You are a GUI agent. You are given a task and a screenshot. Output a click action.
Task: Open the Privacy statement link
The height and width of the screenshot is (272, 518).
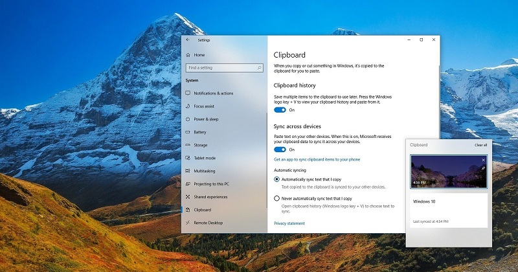(x=289, y=223)
